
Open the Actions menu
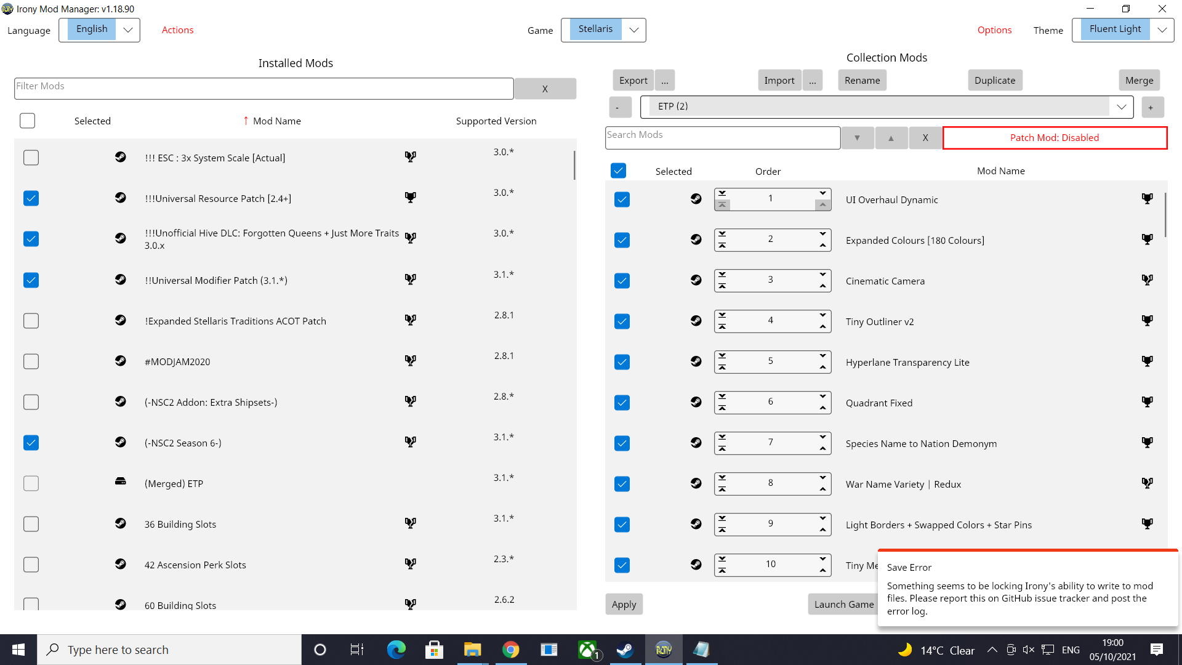(x=177, y=30)
